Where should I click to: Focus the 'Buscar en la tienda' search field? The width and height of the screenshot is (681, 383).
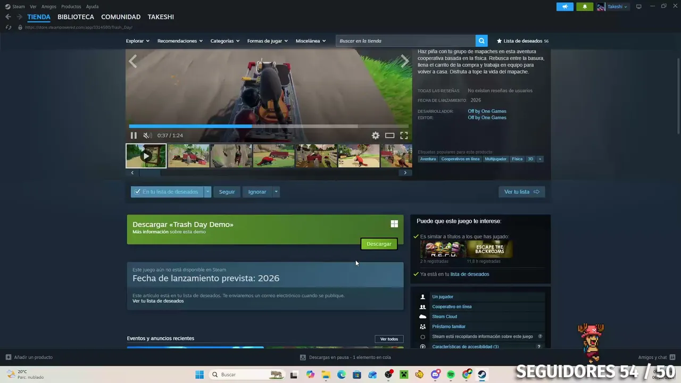pyautogui.click(x=405, y=41)
